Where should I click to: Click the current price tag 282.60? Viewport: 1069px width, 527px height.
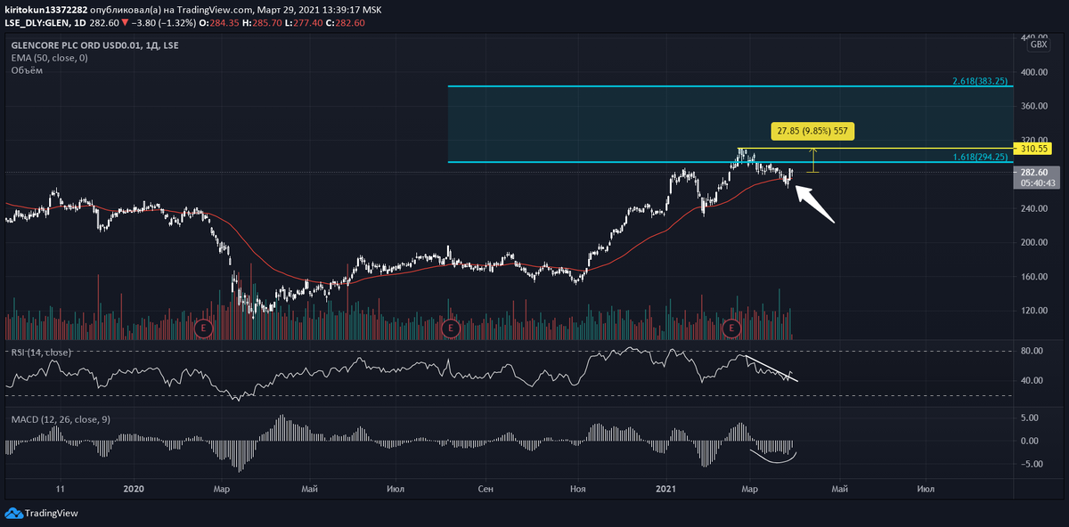coord(1034,172)
